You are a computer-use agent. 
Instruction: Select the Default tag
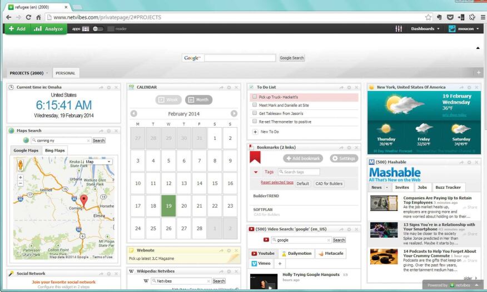pos(302,184)
